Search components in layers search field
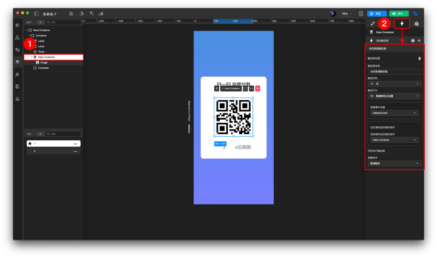Viewport: 437px width, 257px height. 63,22
